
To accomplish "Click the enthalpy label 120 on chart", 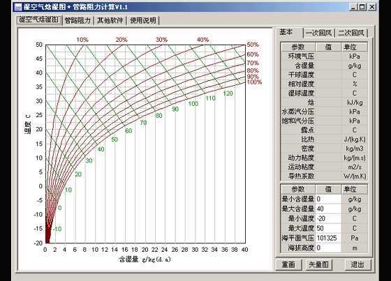I will point(228,93).
